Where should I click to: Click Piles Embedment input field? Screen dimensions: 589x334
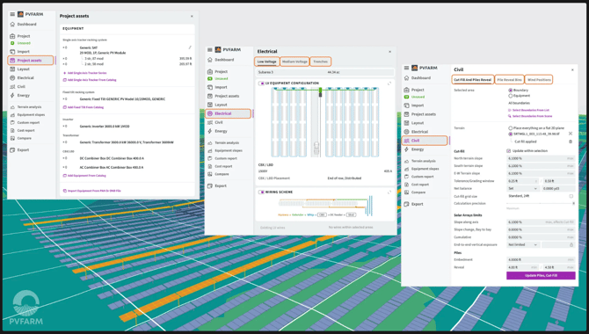(x=541, y=260)
